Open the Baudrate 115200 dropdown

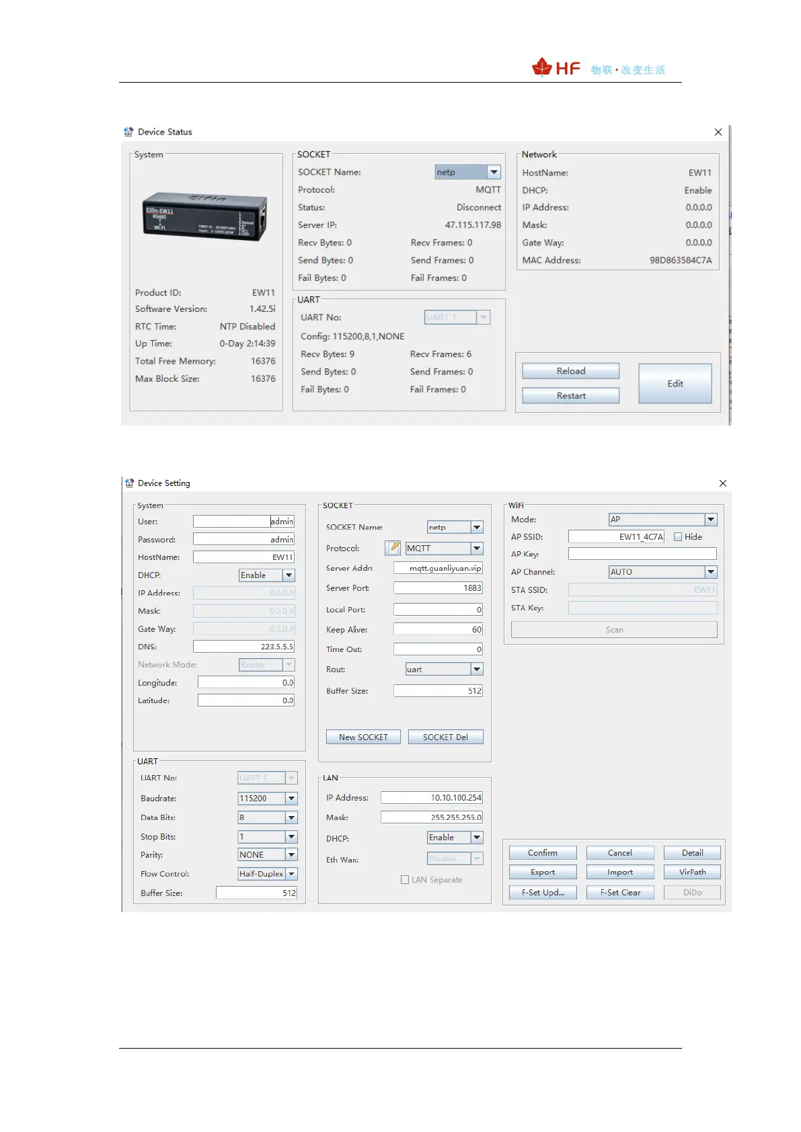tap(268, 799)
